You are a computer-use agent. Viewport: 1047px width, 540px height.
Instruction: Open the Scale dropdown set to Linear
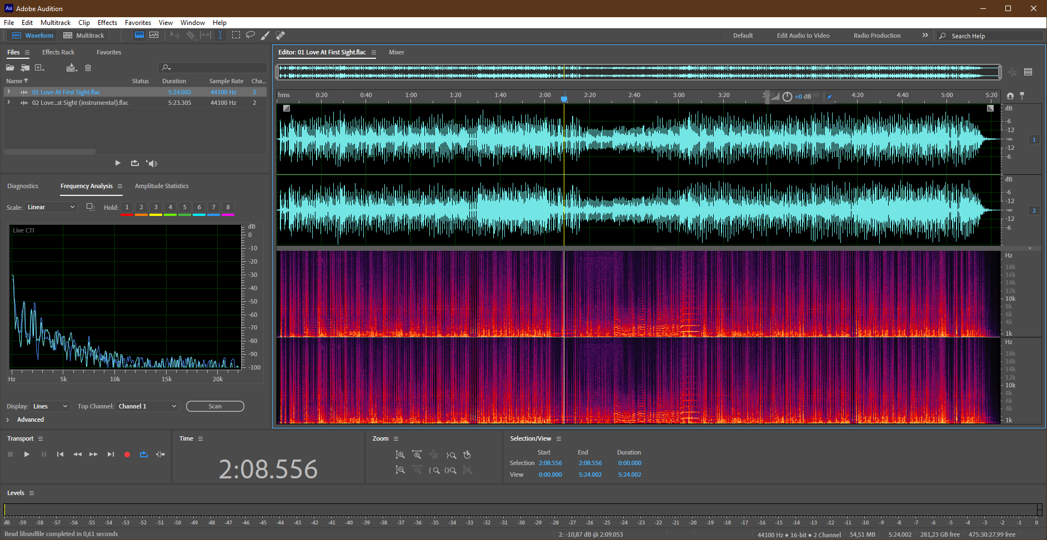pos(51,207)
